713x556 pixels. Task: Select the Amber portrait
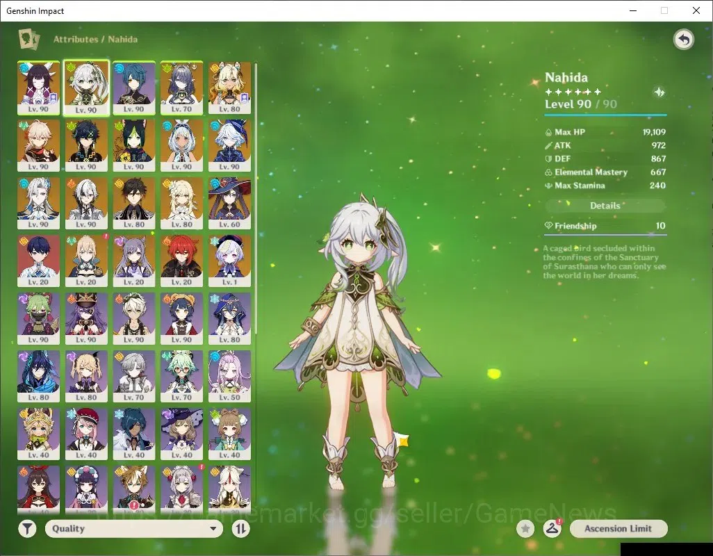pos(39,489)
